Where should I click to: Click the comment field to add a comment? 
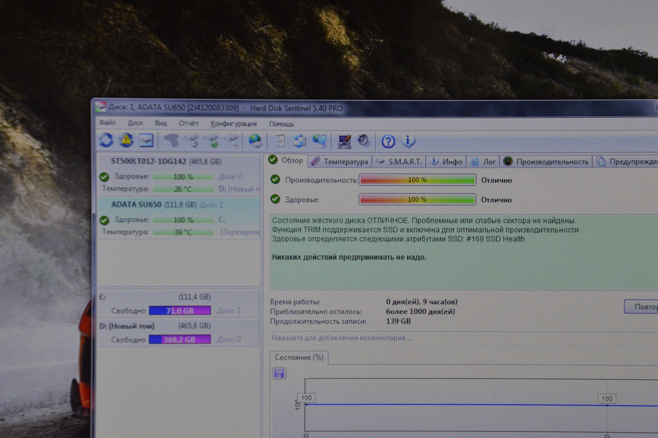coord(342,338)
